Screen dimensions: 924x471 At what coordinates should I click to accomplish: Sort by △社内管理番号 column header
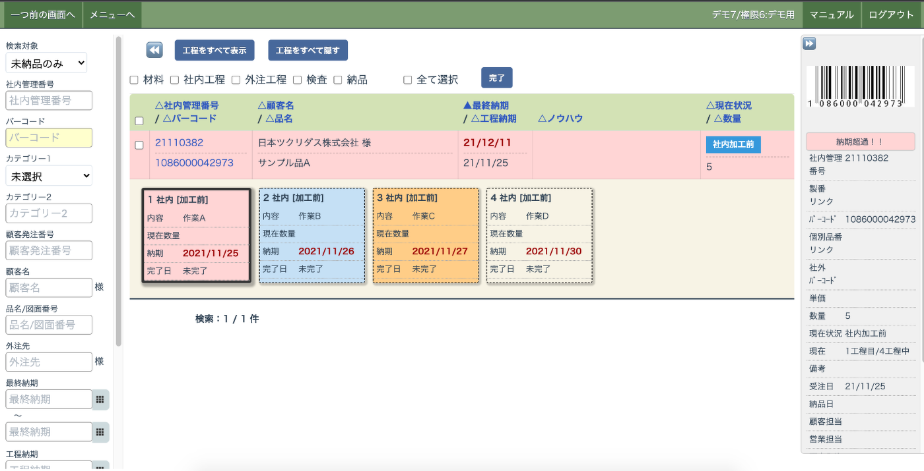tap(187, 105)
